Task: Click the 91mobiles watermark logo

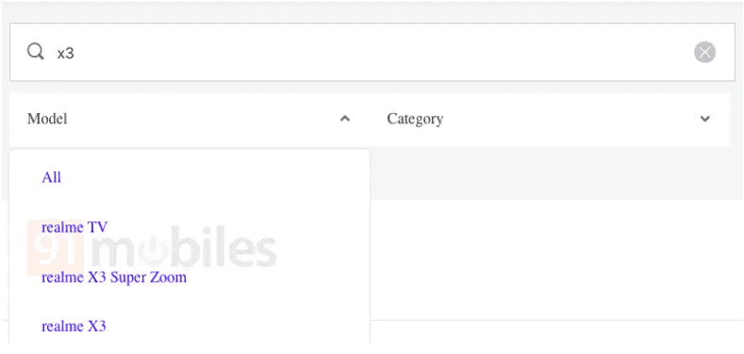Action: click(152, 248)
